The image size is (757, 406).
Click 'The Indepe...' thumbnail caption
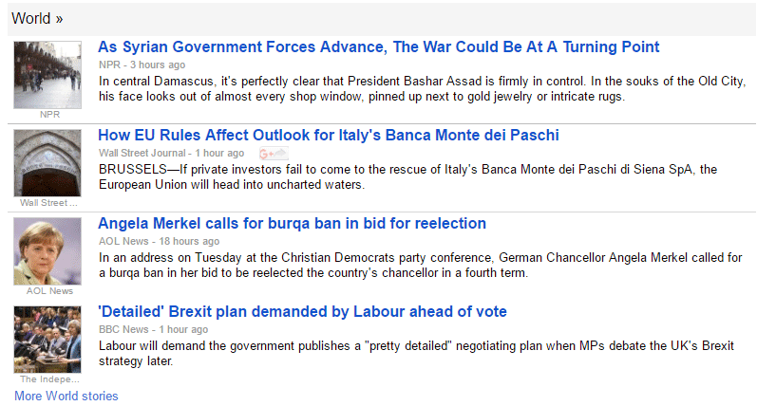coord(49,379)
